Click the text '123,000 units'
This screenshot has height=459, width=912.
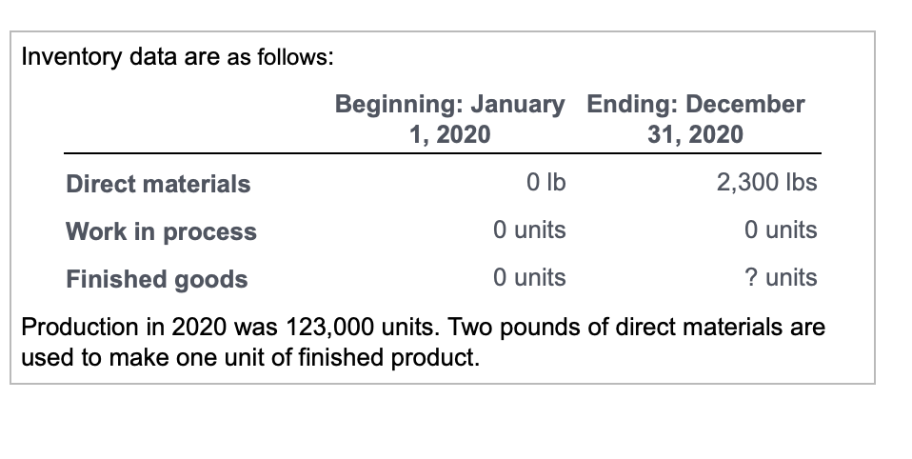[363, 327]
